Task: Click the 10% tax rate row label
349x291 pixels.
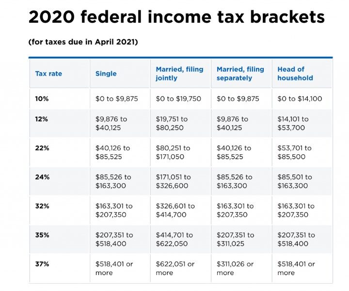Action: [42, 99]
